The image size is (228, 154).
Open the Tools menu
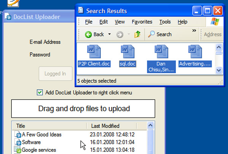(x=165, y=22)
